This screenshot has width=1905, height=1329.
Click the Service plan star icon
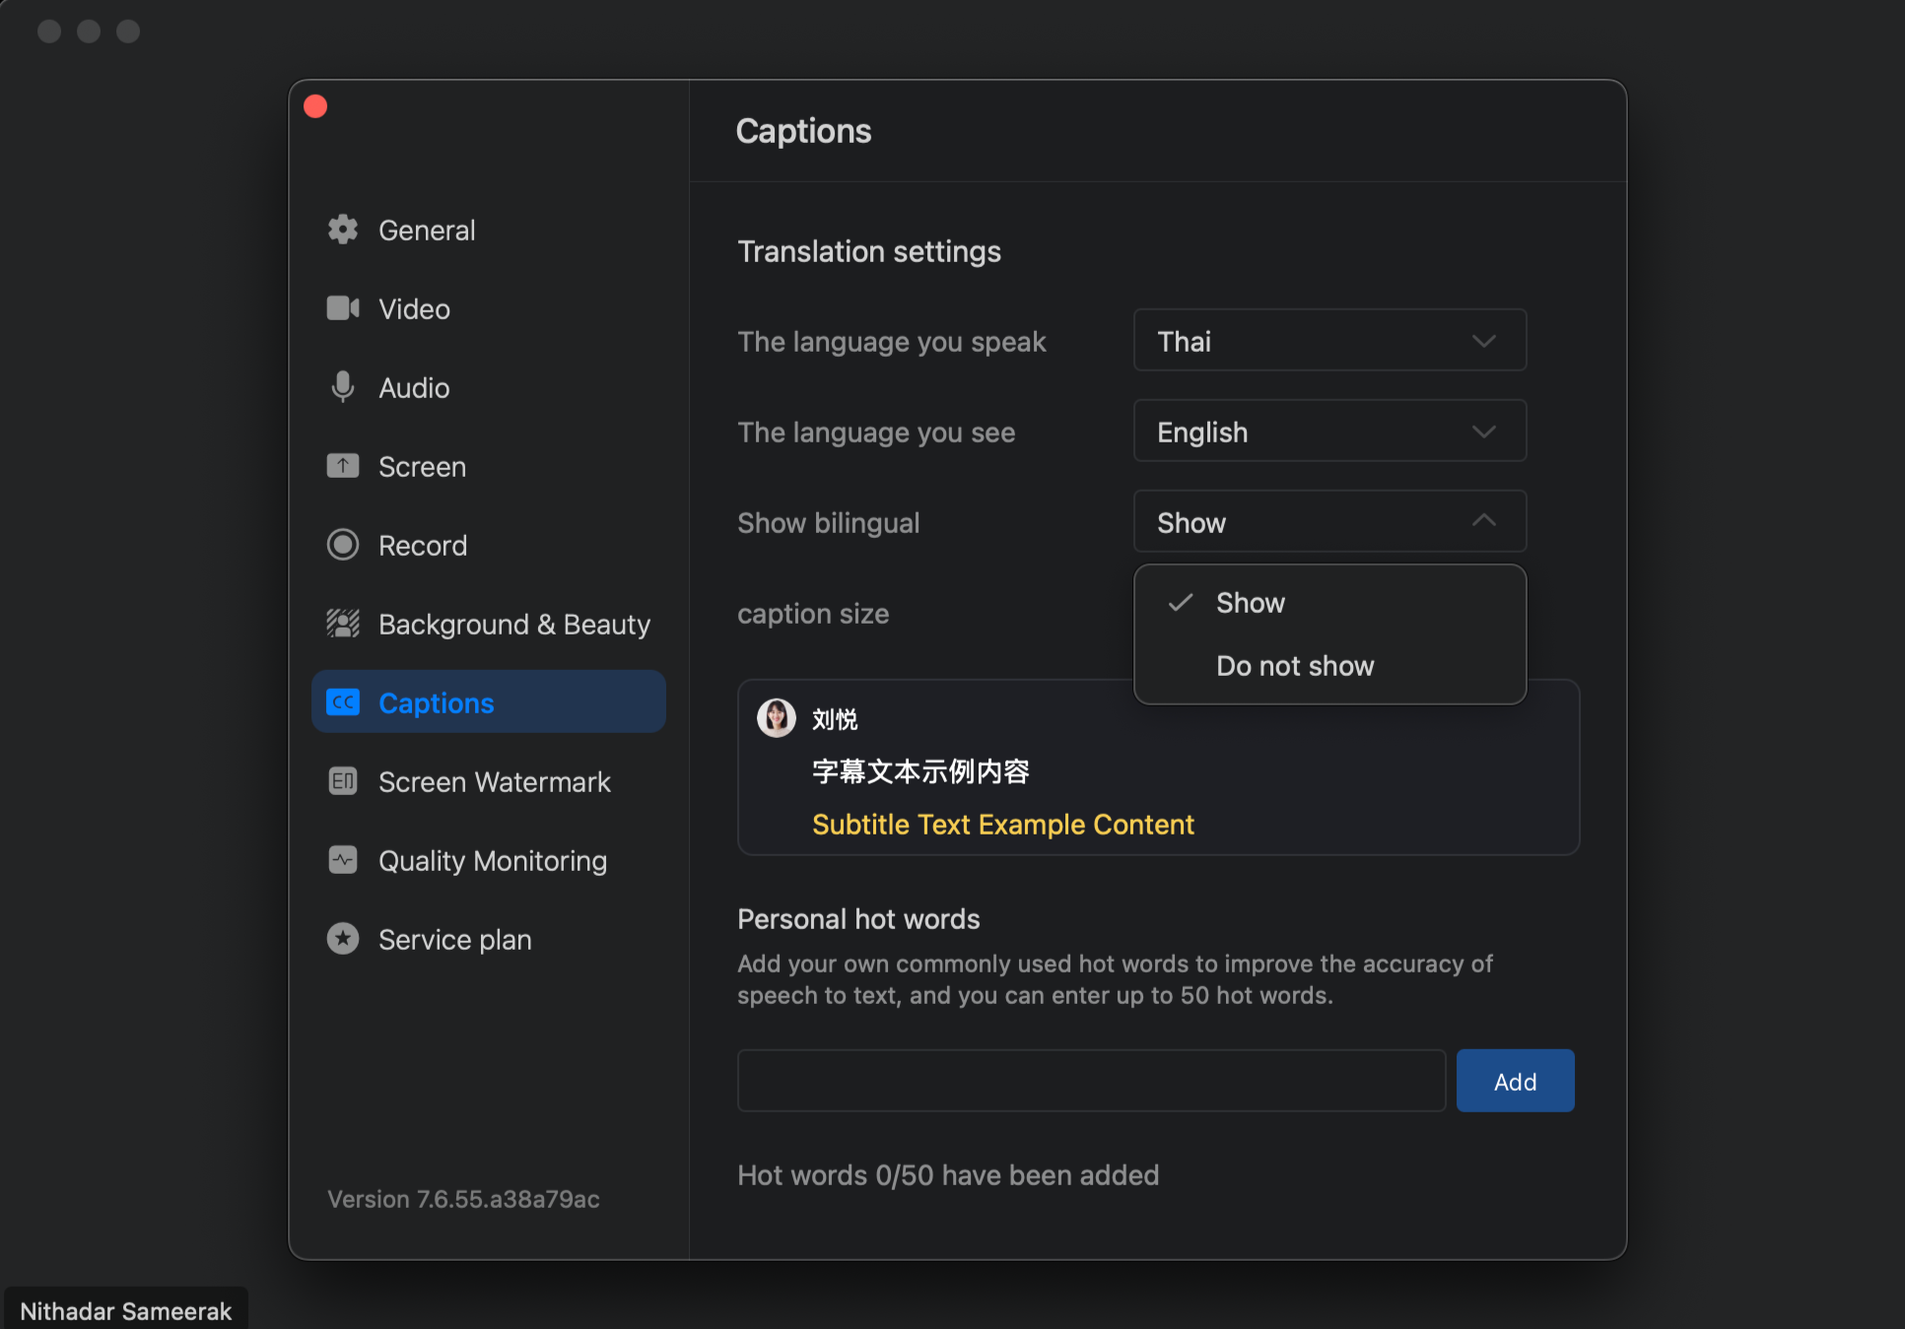coord(342,939)
